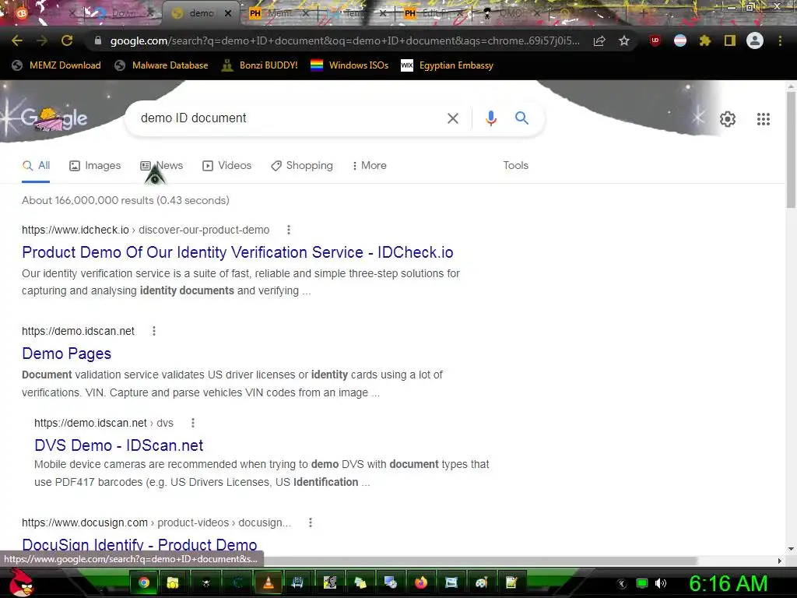Switch to the 'Mem' PH browser tab
The image size is (797, 598).
pos(279,13)
